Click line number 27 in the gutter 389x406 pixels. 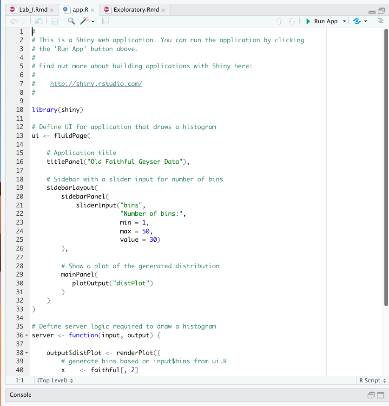(x=20, y=257)
